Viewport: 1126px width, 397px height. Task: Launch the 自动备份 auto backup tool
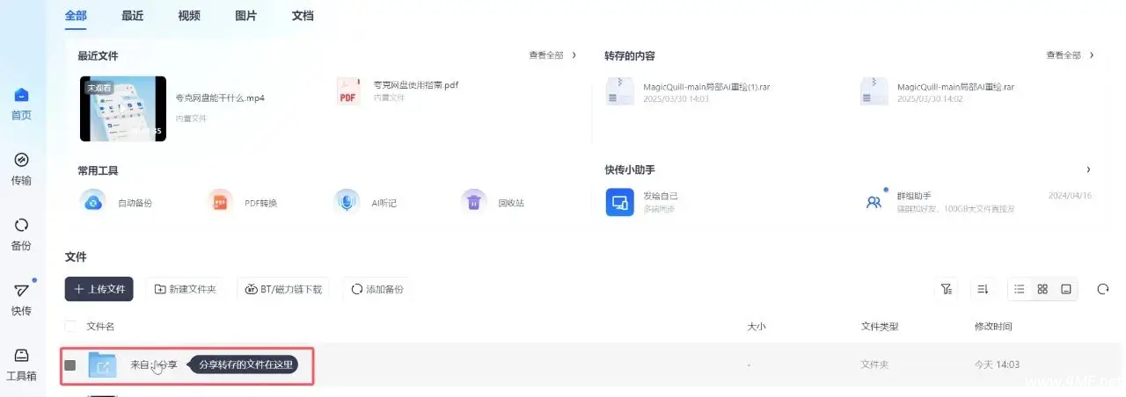93,202
